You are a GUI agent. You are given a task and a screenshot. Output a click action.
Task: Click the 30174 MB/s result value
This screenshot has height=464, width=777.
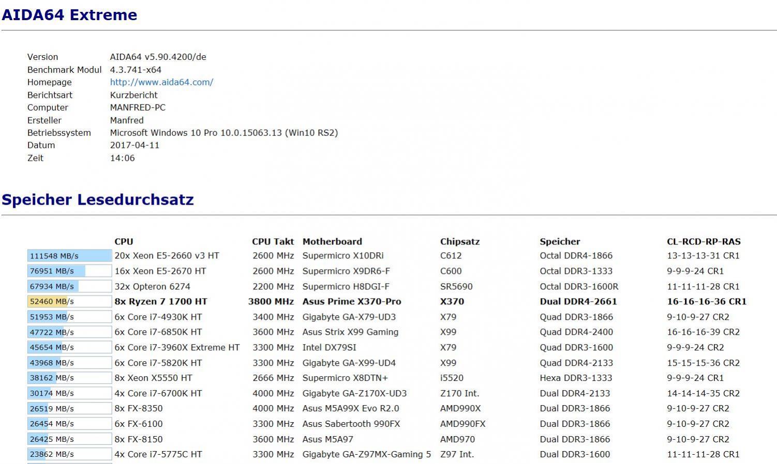pos(52,393)
